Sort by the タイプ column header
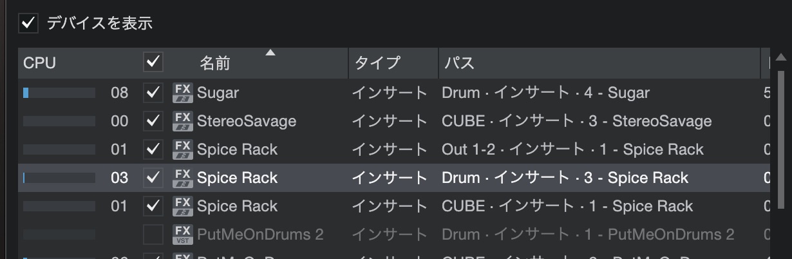Viewport: 792px width, 259px height. (x=377, y=63)
